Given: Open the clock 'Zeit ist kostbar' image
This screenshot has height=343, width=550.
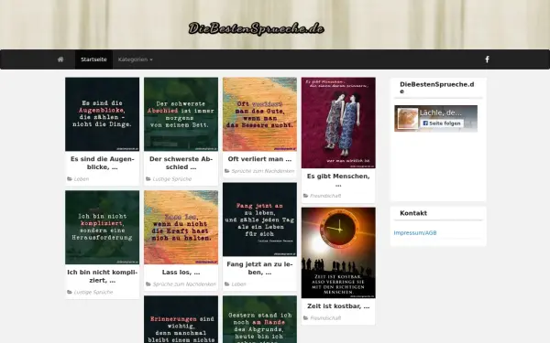Looking at the screenshot, I should click(x=338, y=252).
